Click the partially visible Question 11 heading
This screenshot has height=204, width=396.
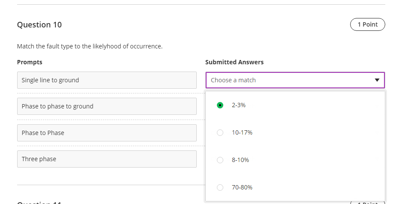[39, 202]
